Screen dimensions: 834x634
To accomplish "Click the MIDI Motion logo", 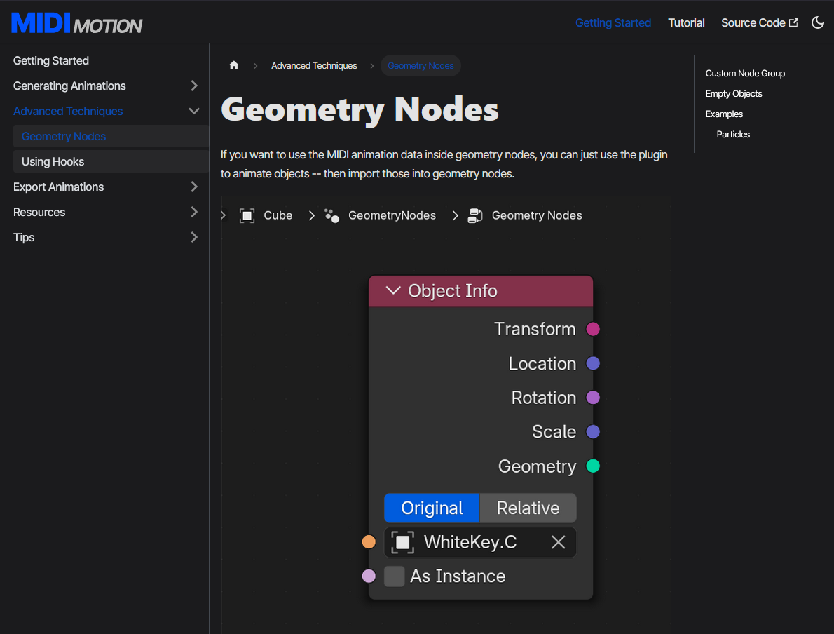I will click(x=77, y=24).
